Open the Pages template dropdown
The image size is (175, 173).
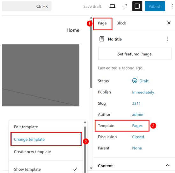coord(137,126)
